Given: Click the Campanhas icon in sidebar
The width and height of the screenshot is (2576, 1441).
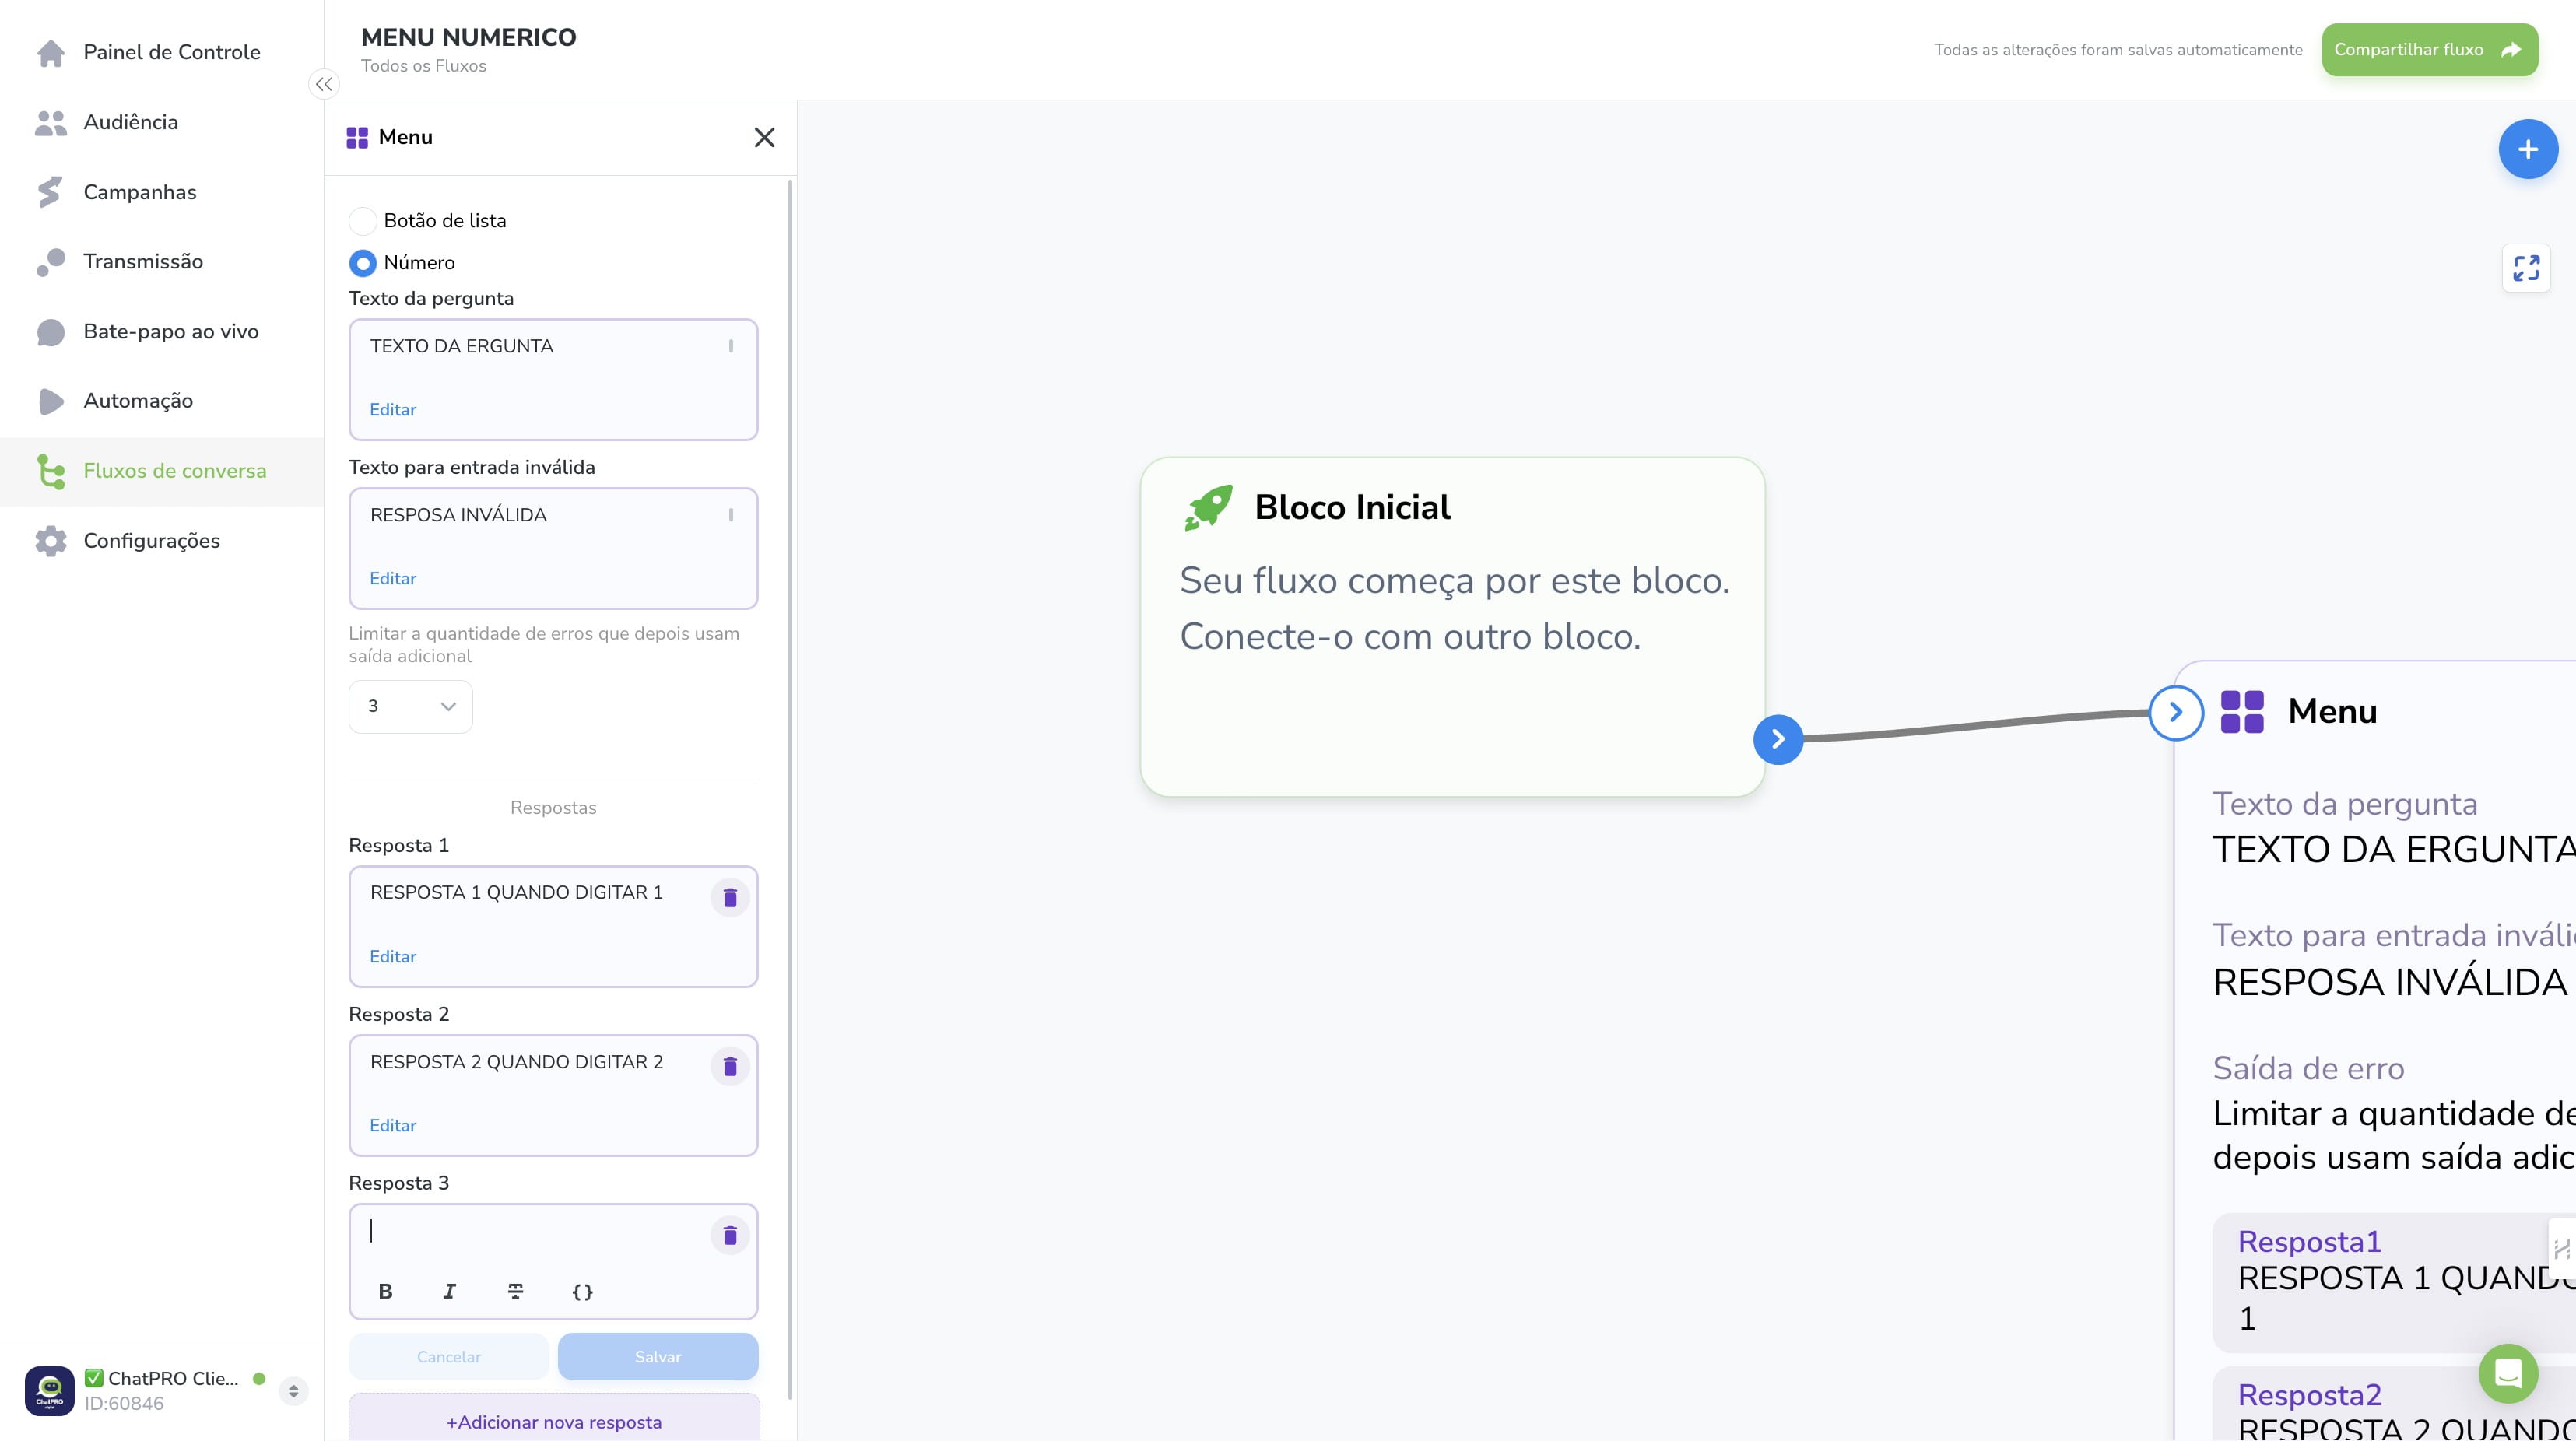Looking at the screenshot, I should pos(50,192).
